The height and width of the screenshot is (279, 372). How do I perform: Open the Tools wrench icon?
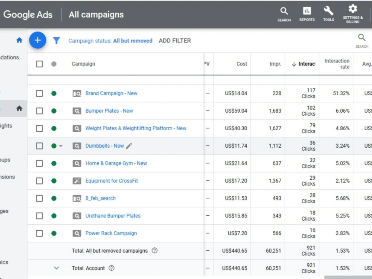coord(328,14)
